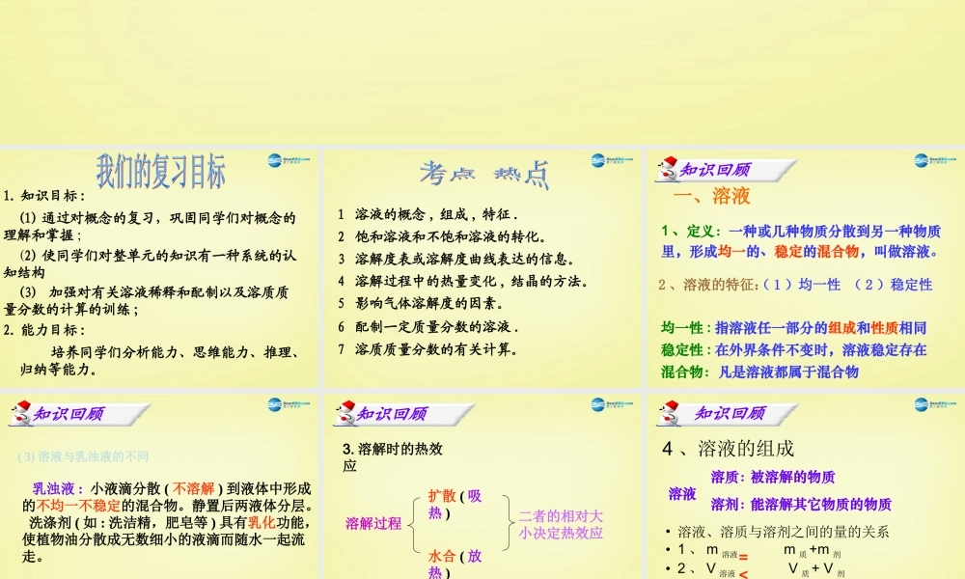Click the pen icon on the bottom-middle 知识回顾 slide

click(x=345, y=411)
